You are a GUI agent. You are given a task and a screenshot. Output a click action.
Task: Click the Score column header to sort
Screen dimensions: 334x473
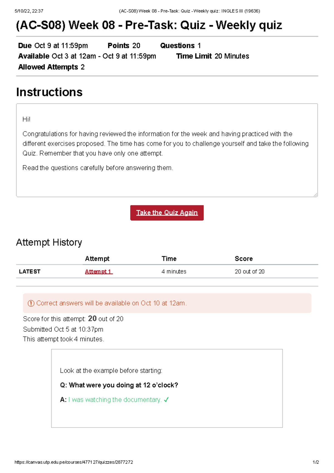click(244, 258)
